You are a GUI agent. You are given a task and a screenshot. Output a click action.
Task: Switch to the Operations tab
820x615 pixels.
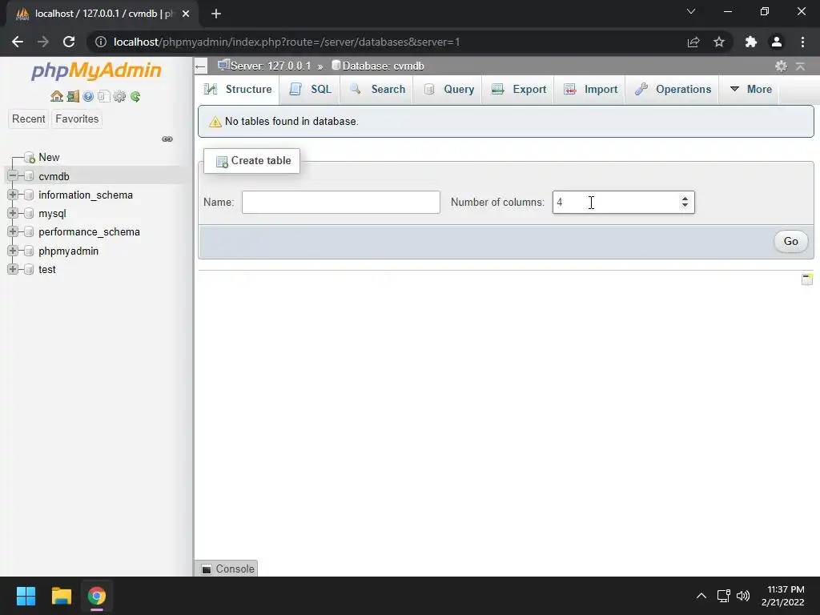click(x=673, y=90)
